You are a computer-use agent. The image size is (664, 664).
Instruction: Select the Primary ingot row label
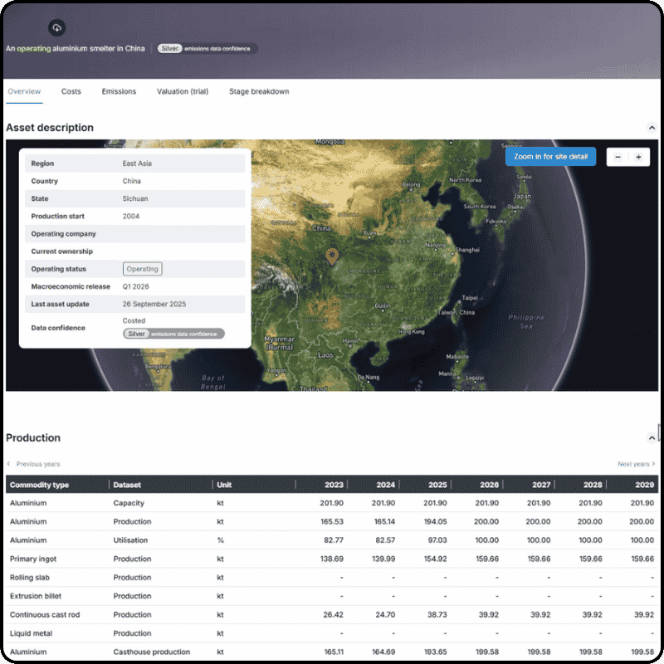tap(33, 559)
